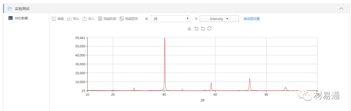This screenshot has height=111, width=351.
Task: Click the zoom-reset (undo zoom) chart icon
Action: coord(203,29)
